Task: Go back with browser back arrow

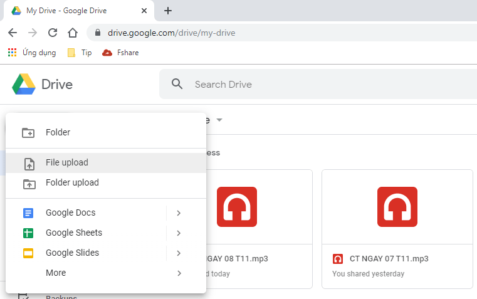Action: pos(13,33)
